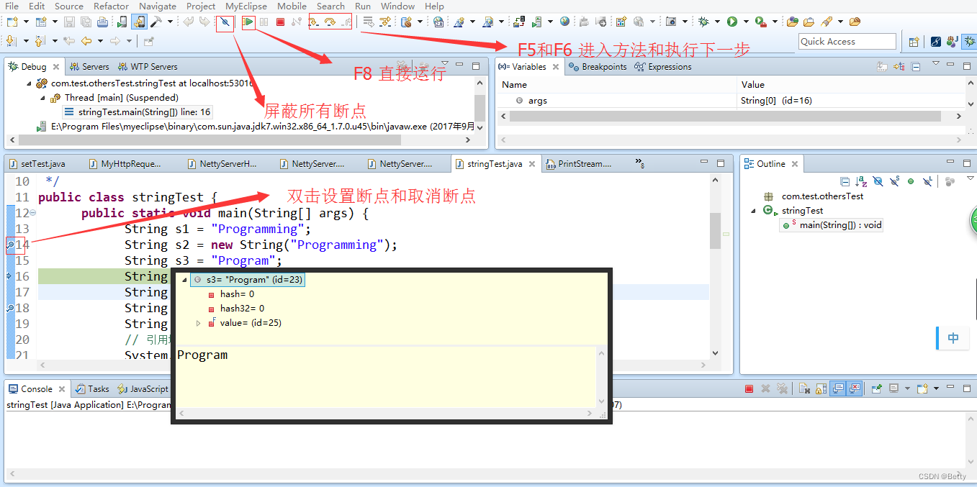
Task: Click the Print icon in toolbar
Action: click(x=103, y=22)
